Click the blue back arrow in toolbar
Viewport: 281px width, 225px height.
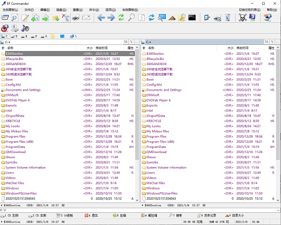click(x=100, y=18)
